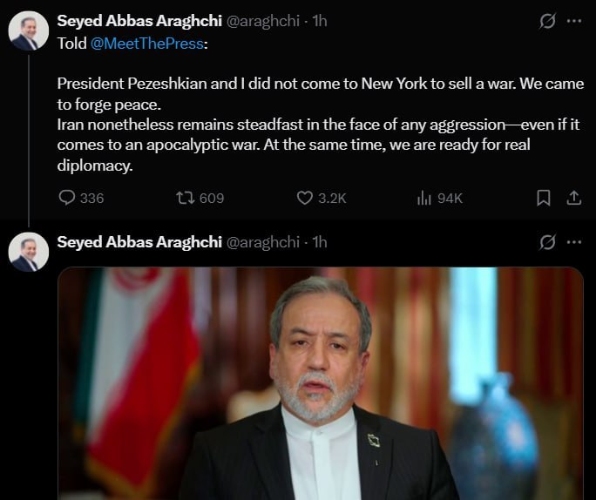Retweet the New York peace tweet
The height and width of the screenshot is (500, 596).
coord(200,198)
